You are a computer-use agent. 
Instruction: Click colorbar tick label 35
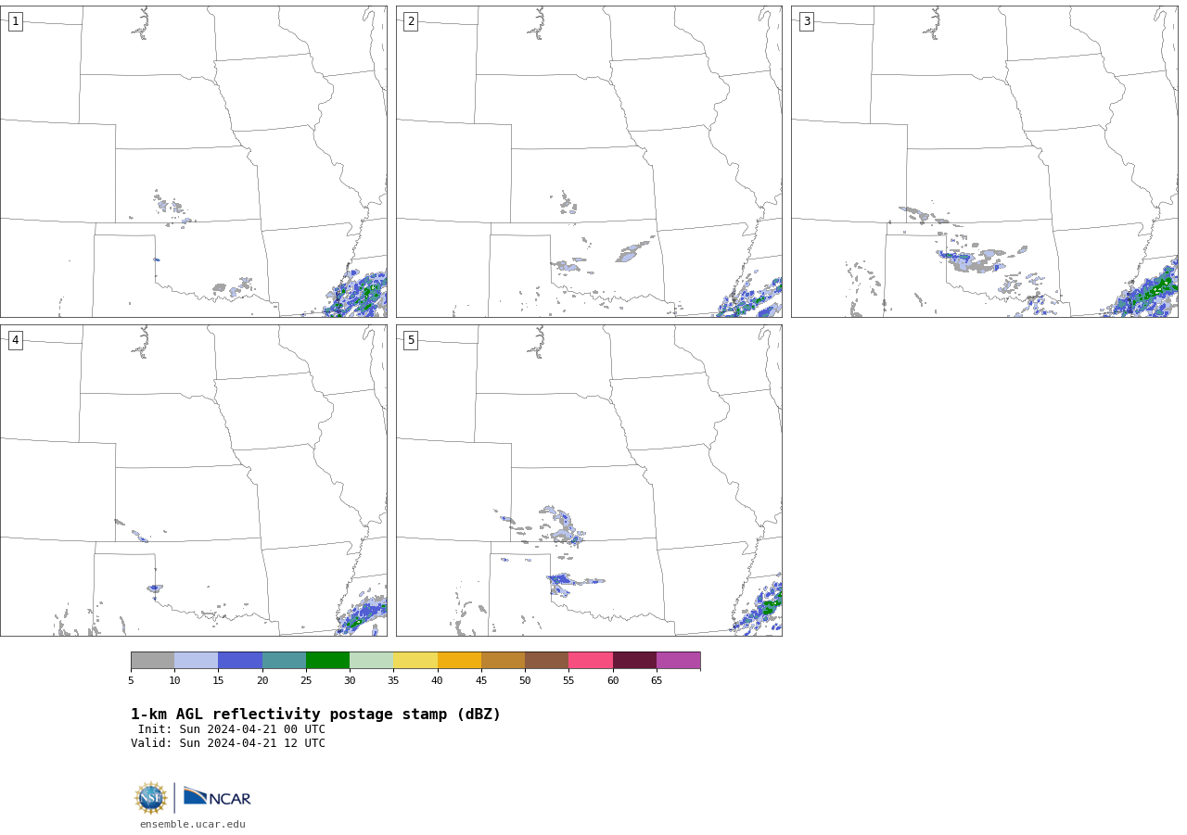tap(393, 680)
